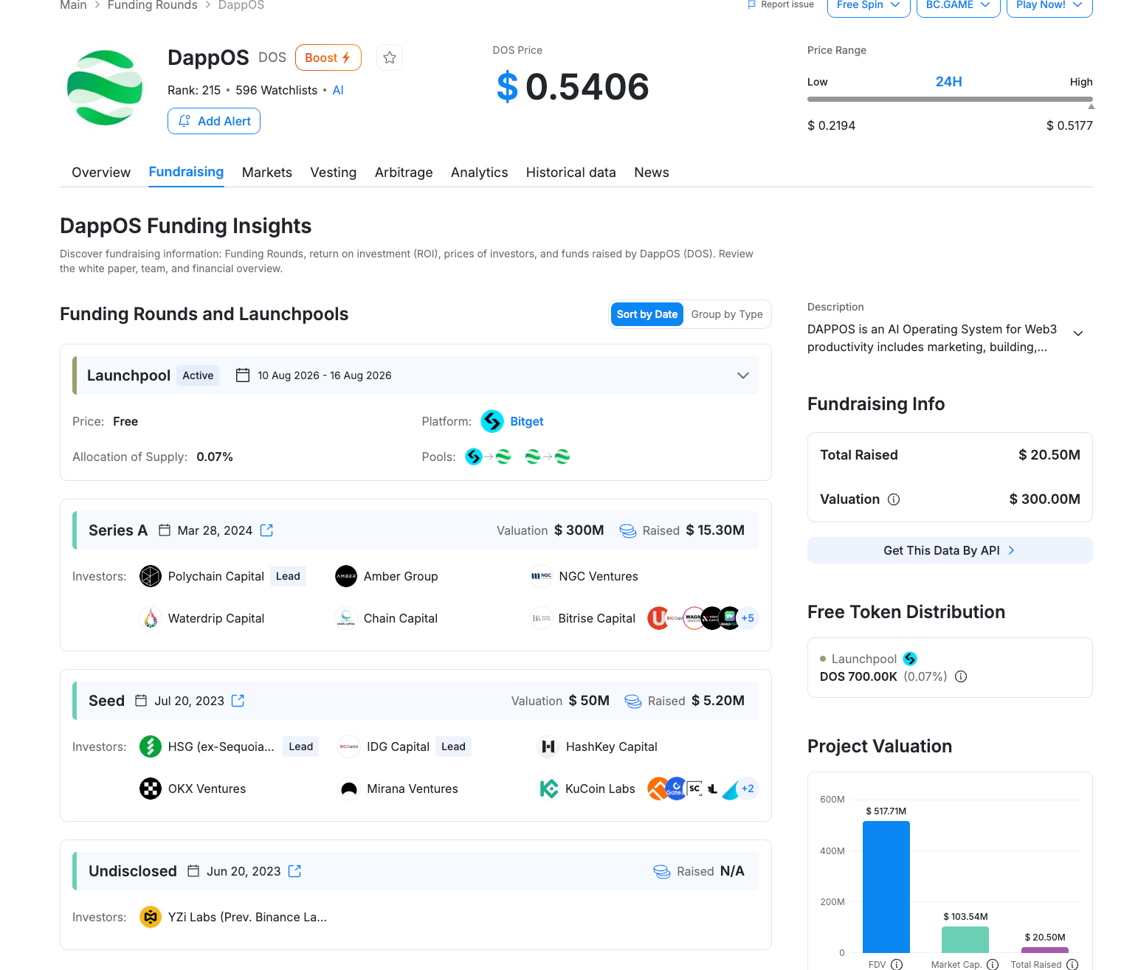Show 2 more Seed investors

[748, 789]
